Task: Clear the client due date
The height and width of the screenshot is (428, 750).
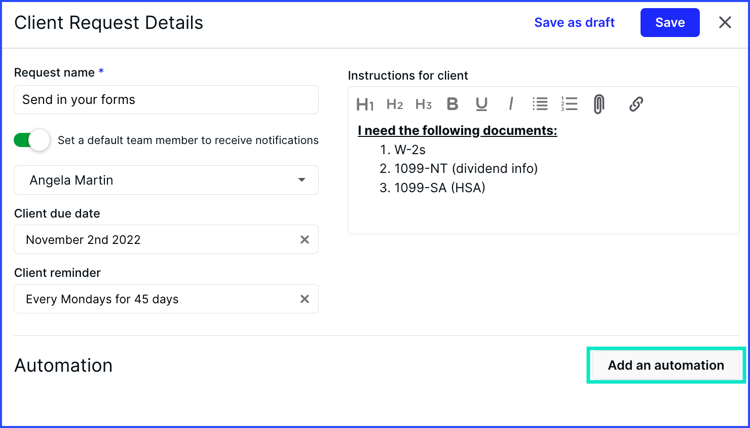Action: point(305,239)
